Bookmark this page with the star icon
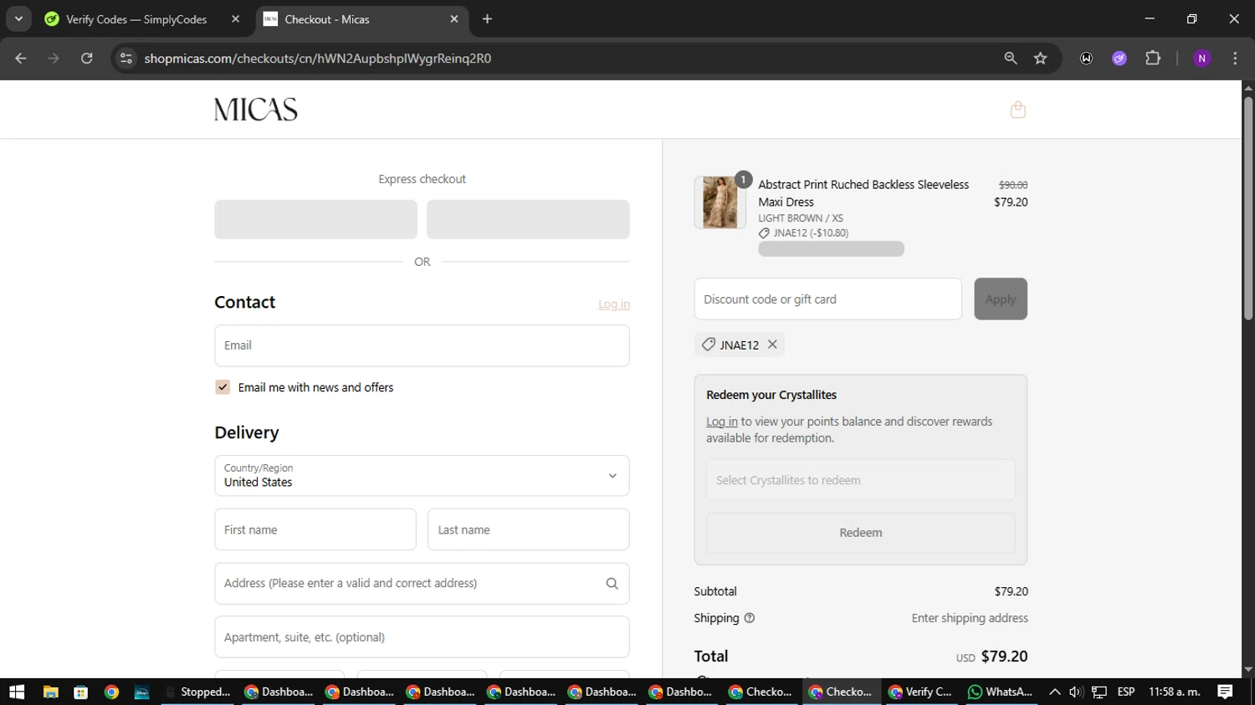This screenshot has width=1255, height=705. click(1040, 59)
